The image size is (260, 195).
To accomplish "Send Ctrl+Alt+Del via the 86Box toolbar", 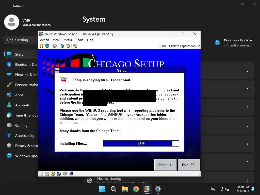I will pyautogui.click(x=62, y=46).
